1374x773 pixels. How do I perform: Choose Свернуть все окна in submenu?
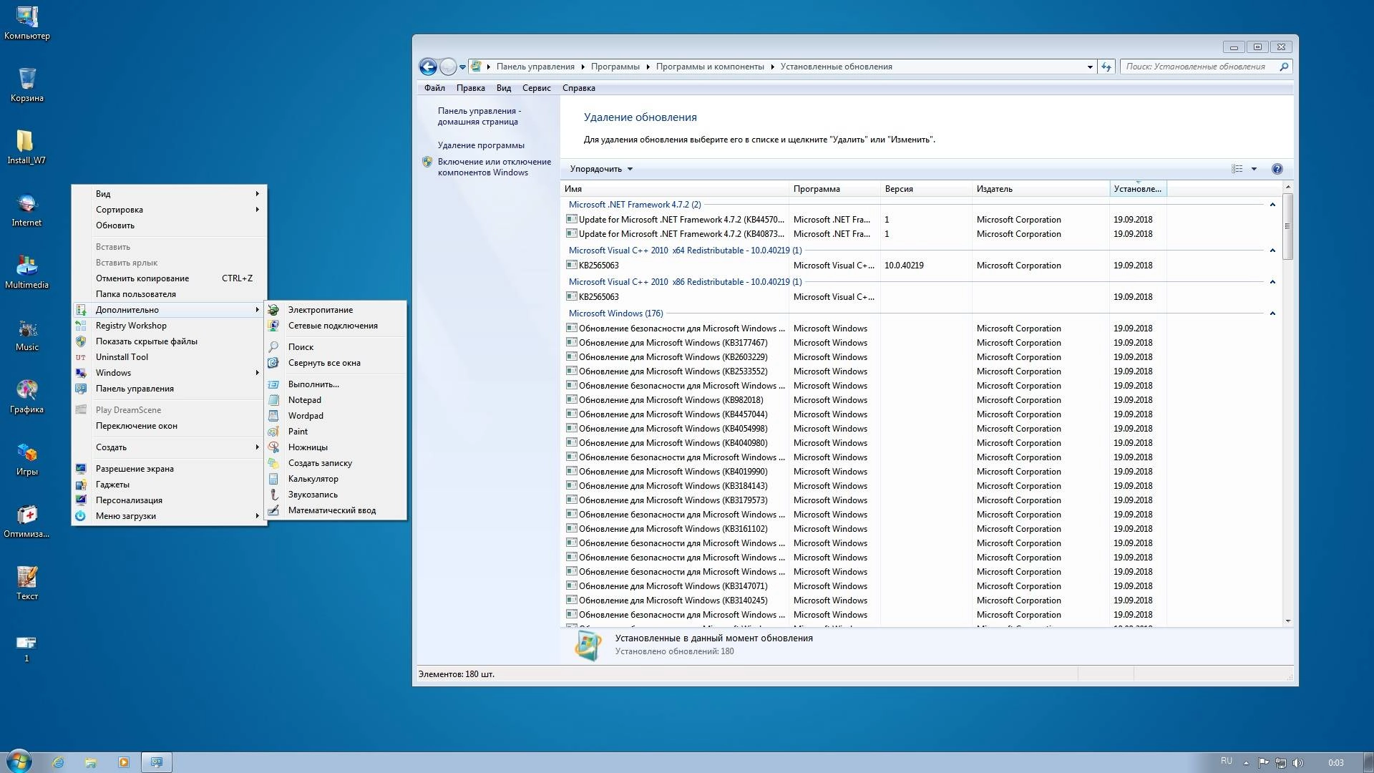click(x=336, y=363)
